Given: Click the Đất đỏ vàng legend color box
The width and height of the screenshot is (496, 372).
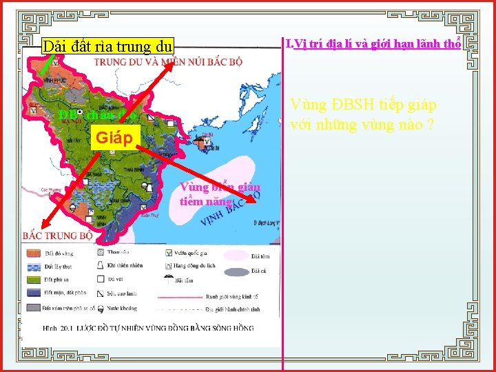Looking at the screenshot, I should click(34, 254).
